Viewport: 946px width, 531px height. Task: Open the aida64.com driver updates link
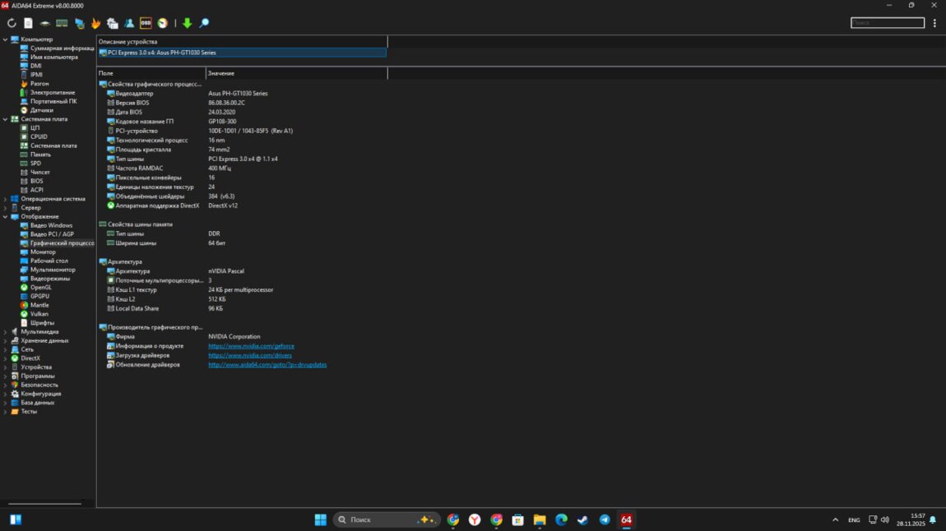(267, 365)
